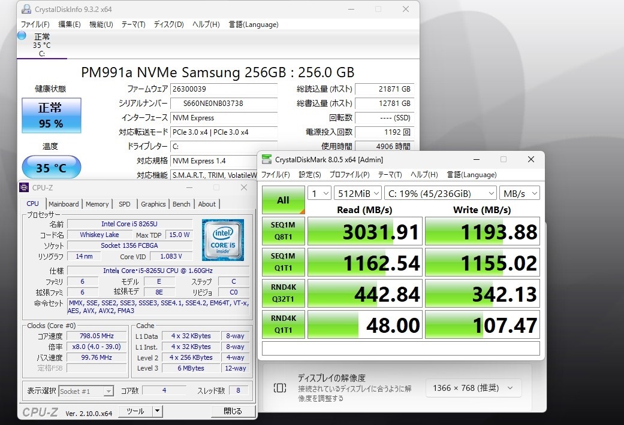Viewport: 624px width, 425px height.
Task: Click the blue 35 °C temperature indicator
Action: (x=52, y=168)
